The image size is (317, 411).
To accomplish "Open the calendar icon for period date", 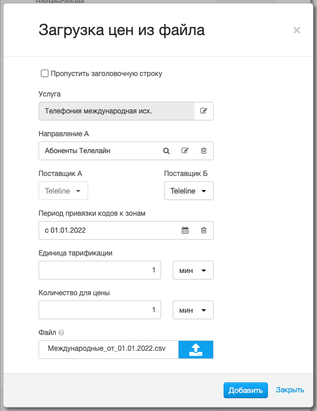I will tap(185, 230).
